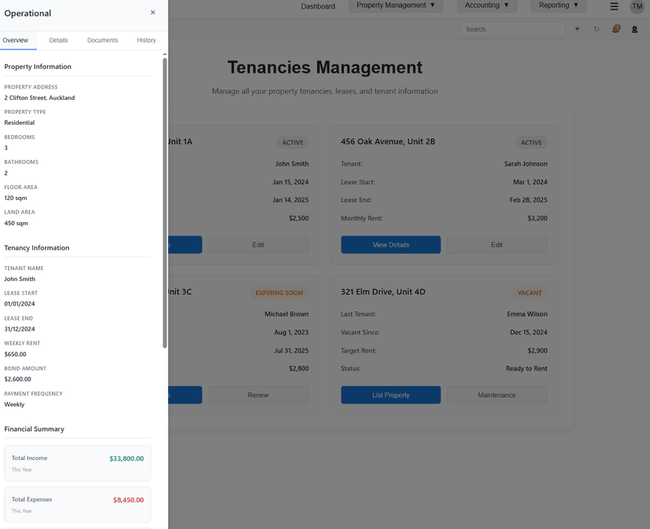The image size is (650, 529).
Task: Click the address "2 Clifton Street, Auckland"
Action: point(39,98)
